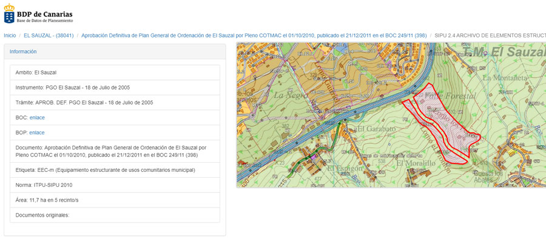
Task: Open the BOC enlace link
Action: click(x=37, y=117)
